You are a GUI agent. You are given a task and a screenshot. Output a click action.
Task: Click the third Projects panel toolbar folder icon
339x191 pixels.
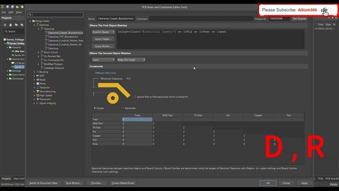point(16,25)
